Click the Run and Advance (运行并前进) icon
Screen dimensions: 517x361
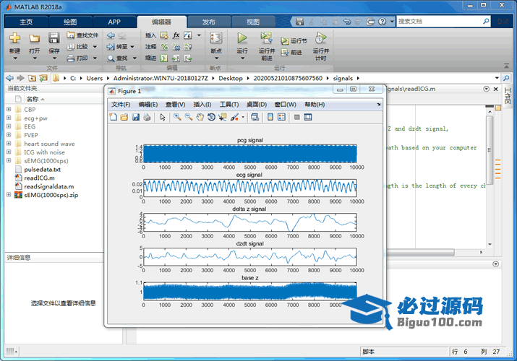tap(266, 38)
